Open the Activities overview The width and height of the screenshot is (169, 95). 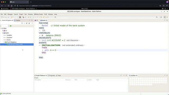tap(5, 9)
